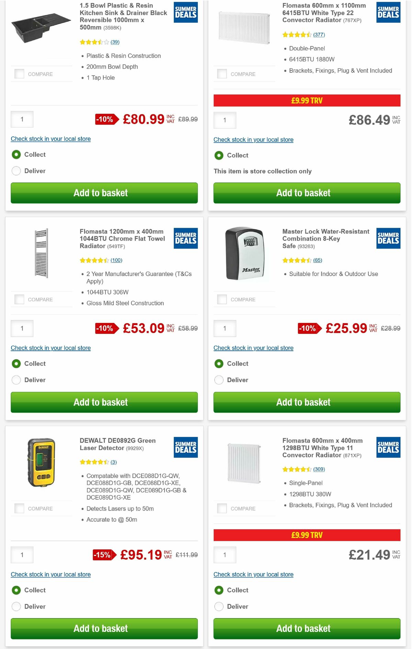Click the Summer Deals badge on towel radiator
Viewport: 412px width, 649px height.
tap(185, 238)
